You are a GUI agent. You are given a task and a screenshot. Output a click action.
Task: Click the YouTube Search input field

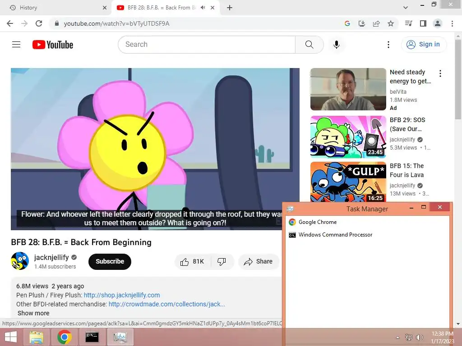[207, 45]
